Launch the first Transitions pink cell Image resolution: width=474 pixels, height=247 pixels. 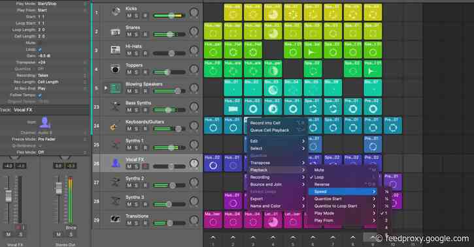[213, 220]
